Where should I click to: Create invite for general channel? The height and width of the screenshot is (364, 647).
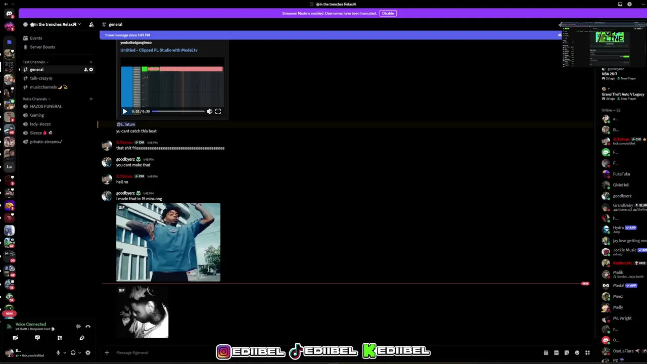point(85,69)
